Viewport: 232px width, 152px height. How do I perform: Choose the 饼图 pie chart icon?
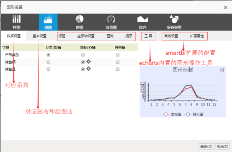point(80,19)
